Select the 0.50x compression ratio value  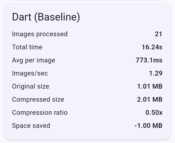[154, 113]
